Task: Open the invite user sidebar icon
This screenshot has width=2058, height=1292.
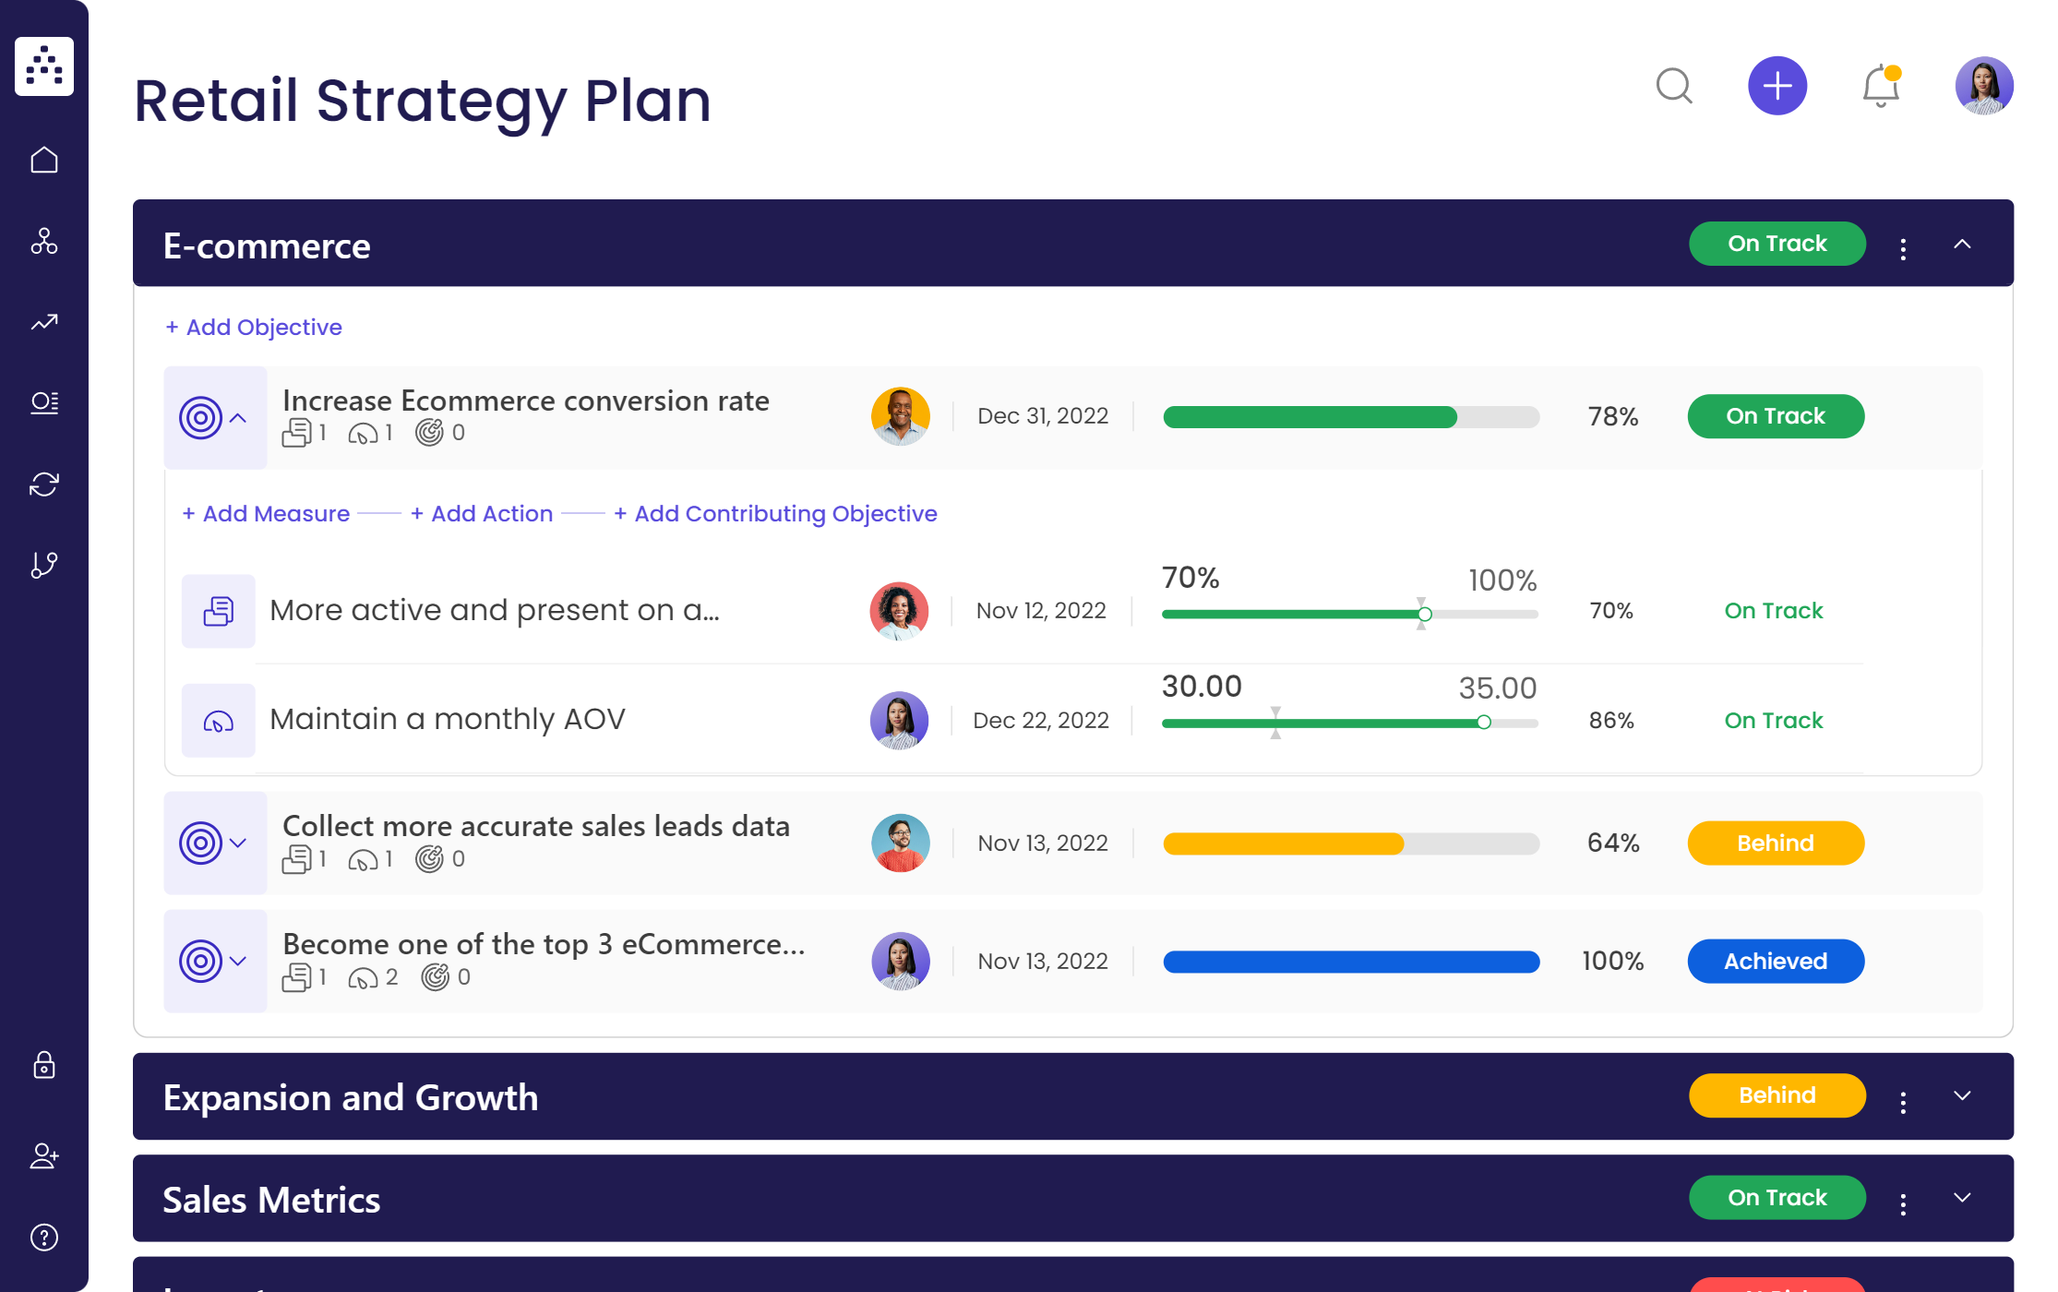Action: [x=44, y=1156]
